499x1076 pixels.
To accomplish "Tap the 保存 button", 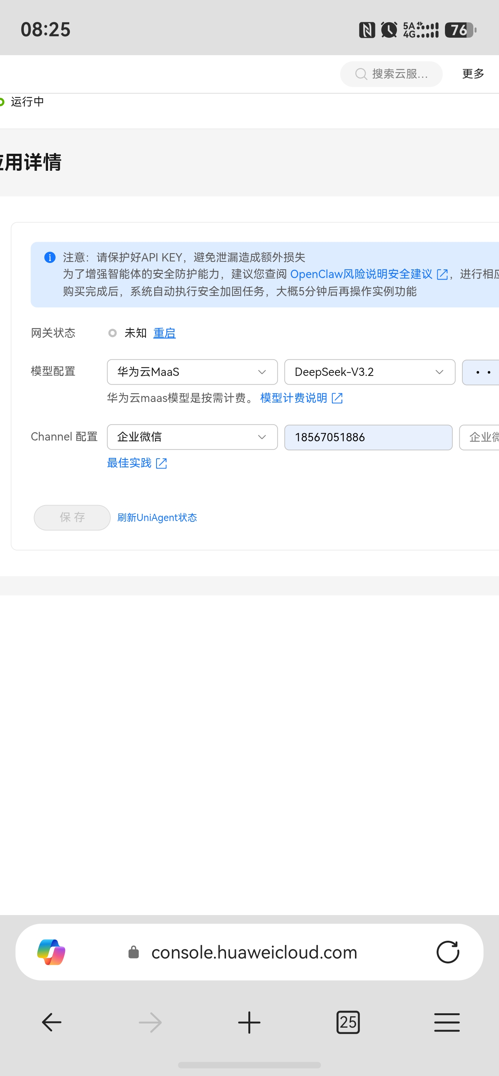I will 72,518.
